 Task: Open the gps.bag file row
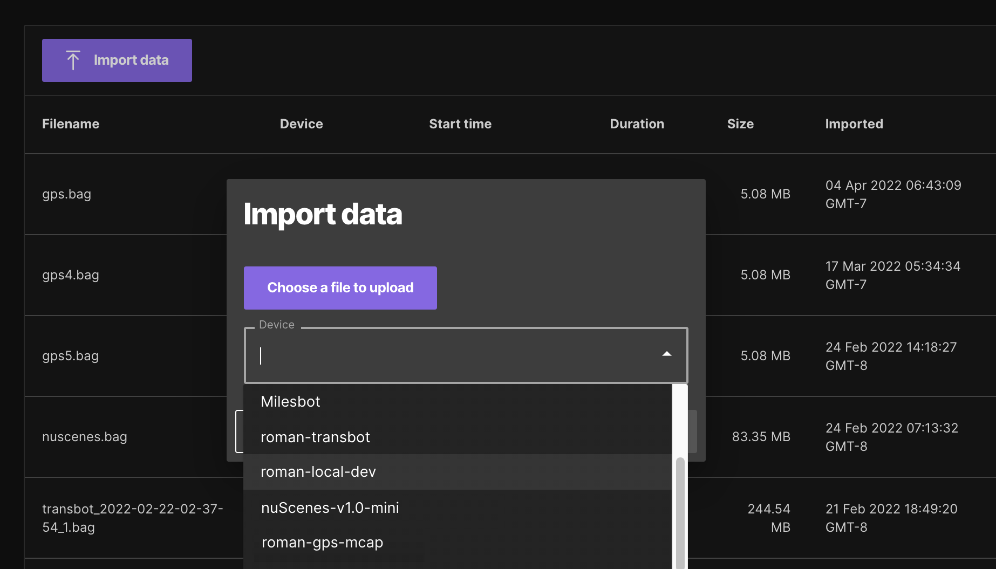(66, 194)
